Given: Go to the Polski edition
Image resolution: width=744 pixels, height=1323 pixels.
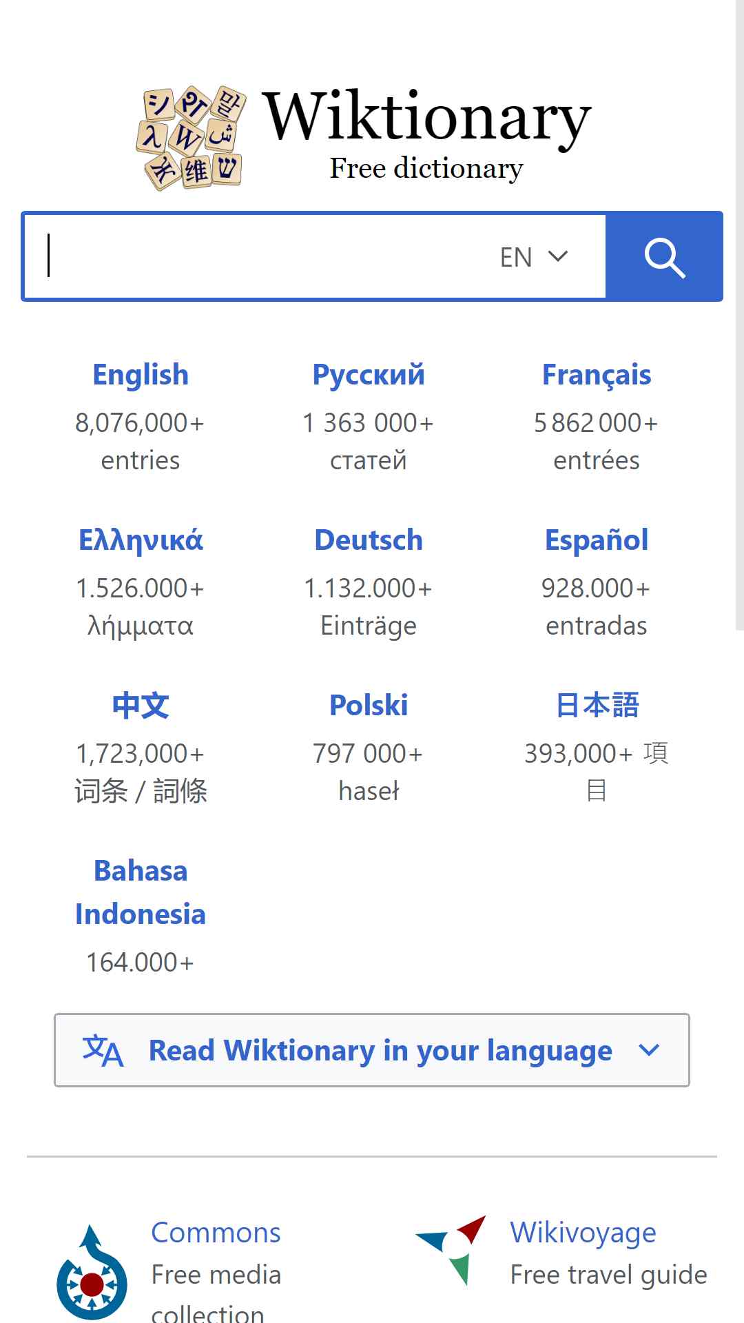Looking at the screenshot, I should (369, 706).
